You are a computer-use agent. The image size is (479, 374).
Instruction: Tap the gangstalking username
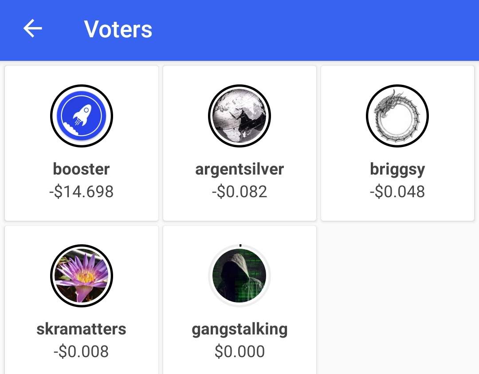click(x=239, y=329)
